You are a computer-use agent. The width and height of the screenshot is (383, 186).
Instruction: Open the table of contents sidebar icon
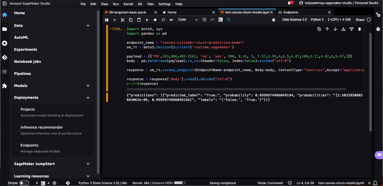(x=5, y=72)
